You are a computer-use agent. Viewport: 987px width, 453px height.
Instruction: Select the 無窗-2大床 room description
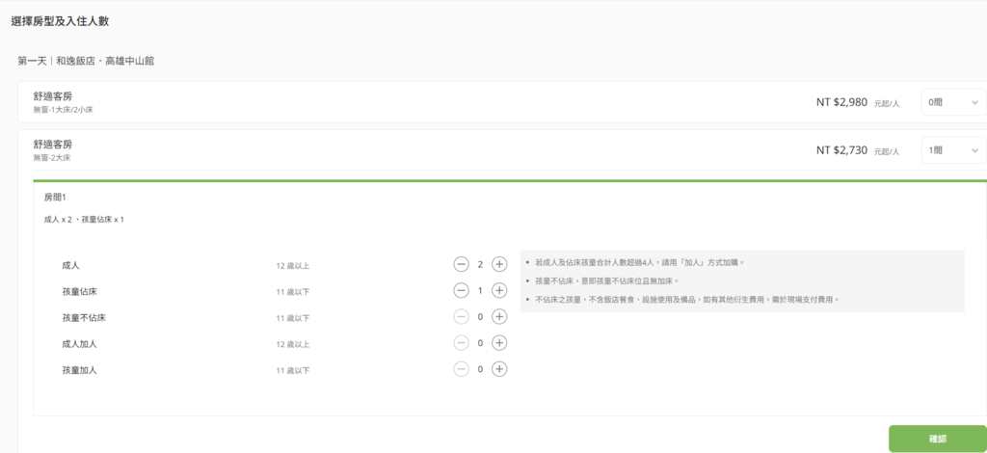52,158
